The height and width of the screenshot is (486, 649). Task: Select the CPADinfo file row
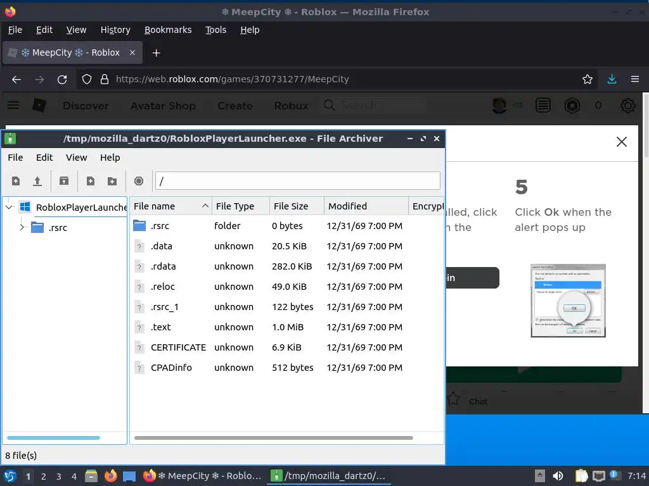pos(287,368)
